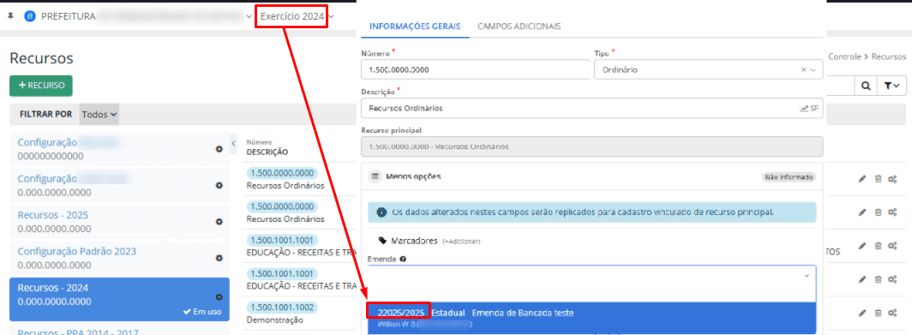
Task: Click the Demonstração row description
Action: click(274, 320)
